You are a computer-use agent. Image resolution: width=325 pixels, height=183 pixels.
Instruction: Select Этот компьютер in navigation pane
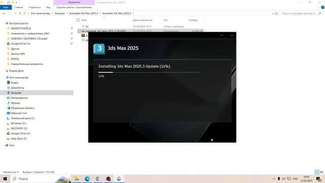19,77
